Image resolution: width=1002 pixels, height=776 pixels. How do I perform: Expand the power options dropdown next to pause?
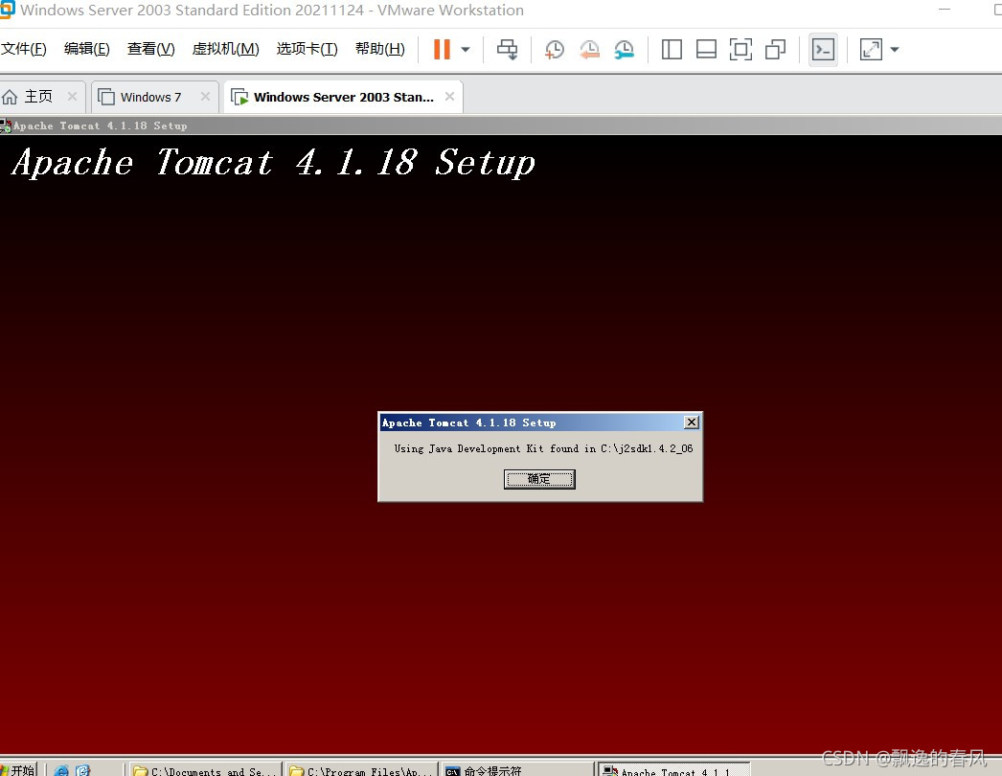point(466,49)
